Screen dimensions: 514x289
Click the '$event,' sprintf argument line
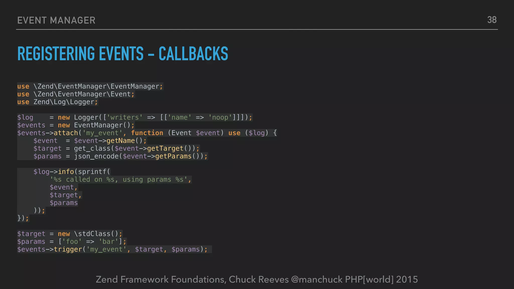point(64,187)
